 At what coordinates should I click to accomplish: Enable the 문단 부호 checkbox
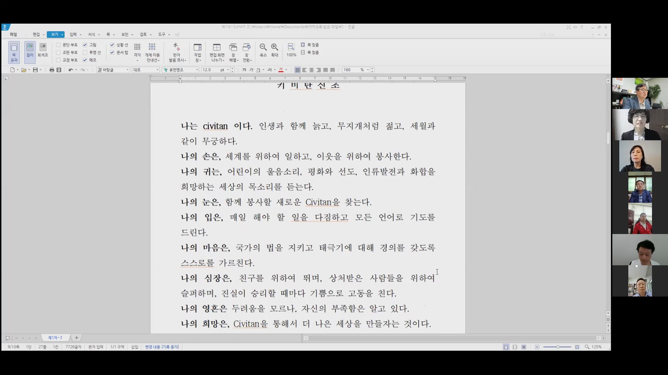(x=58, y=45)
